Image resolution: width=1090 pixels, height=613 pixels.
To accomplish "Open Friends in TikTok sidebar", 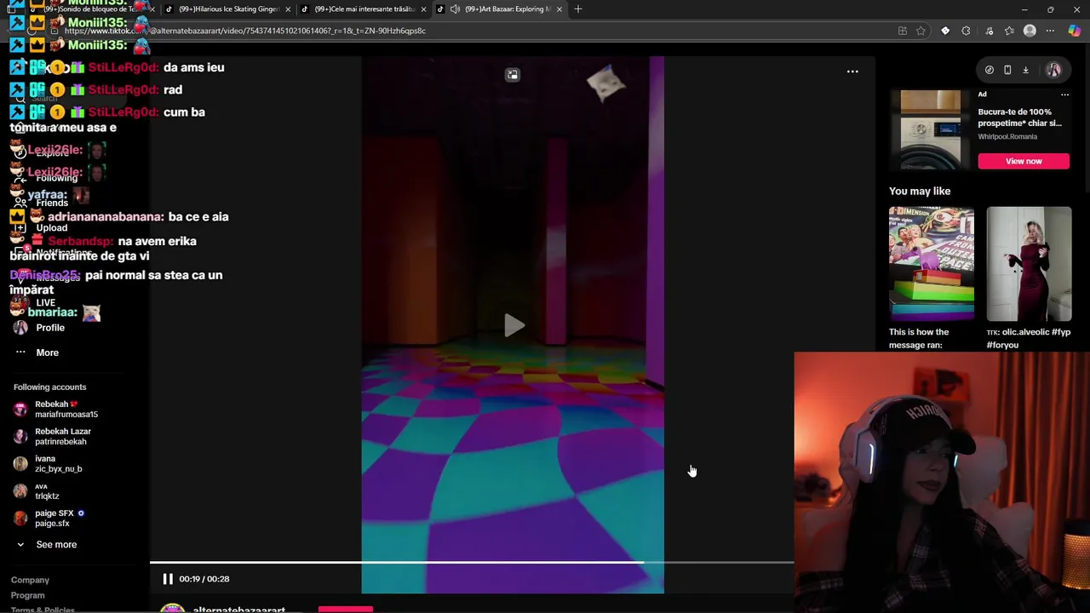I will [51, 203].
